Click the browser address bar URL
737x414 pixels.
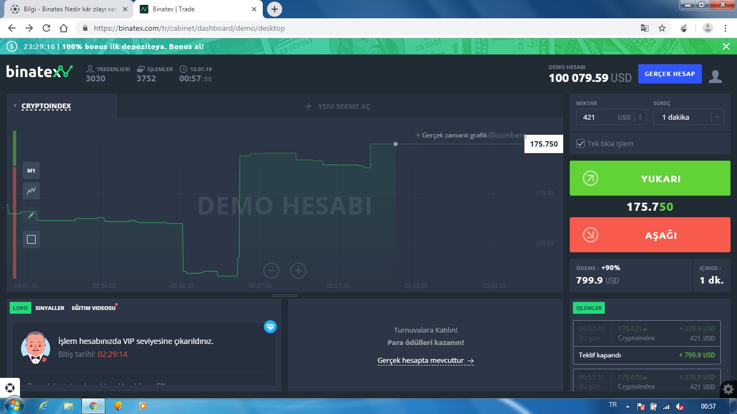(x=189, y=28)
